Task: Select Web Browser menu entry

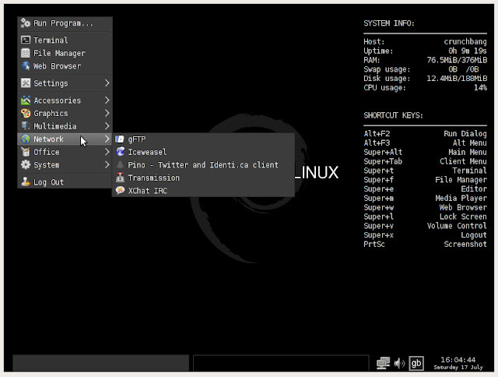Action: pos(65,66)
